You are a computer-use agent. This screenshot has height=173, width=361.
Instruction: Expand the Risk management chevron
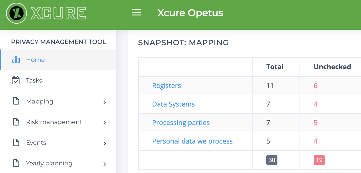[104, 123]
